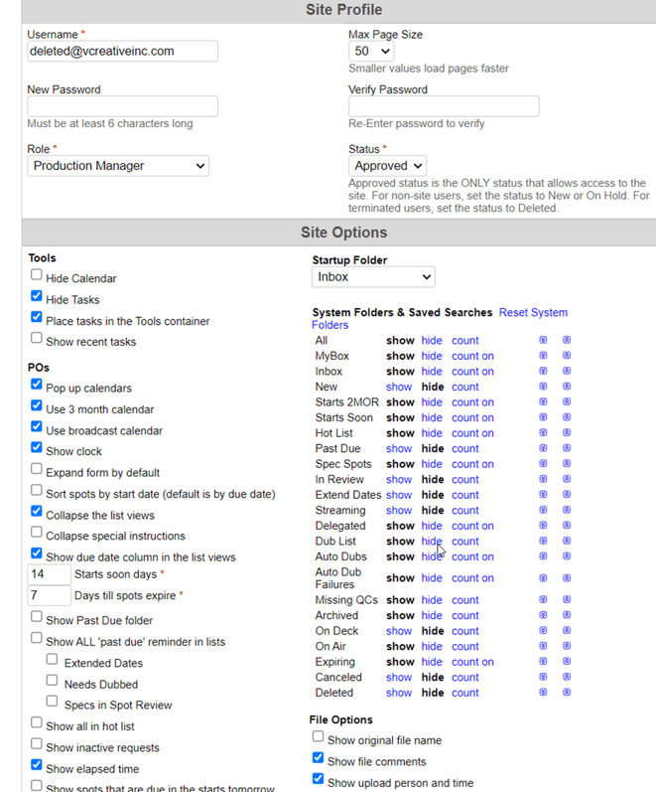
Task: Check the Hide Calendar checkbox
Action: tap(37, 274)
